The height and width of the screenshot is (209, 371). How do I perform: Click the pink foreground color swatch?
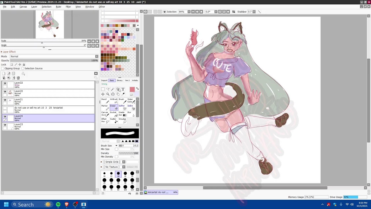pos(132,89)
